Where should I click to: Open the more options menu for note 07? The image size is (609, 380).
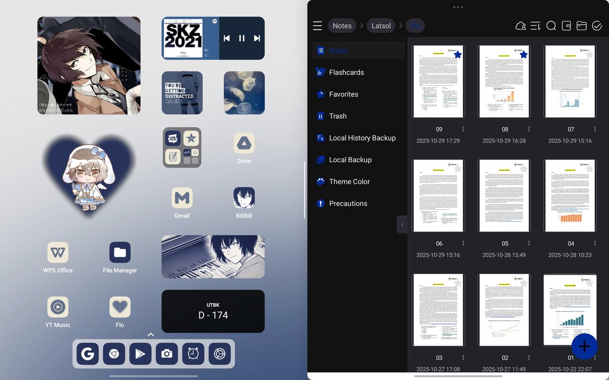pyautogui.click(x=595, y=129)
